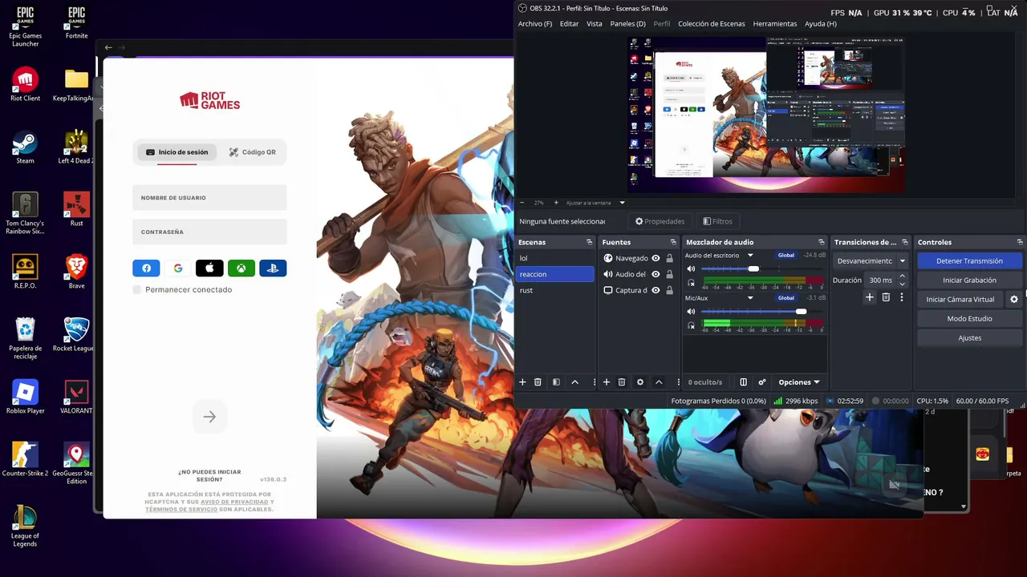Open Audio del escritorio channel dropdown

point(750,256)
